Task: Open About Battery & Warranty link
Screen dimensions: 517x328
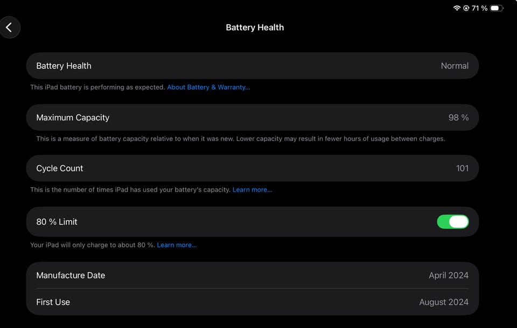Action: click(208, 87)
